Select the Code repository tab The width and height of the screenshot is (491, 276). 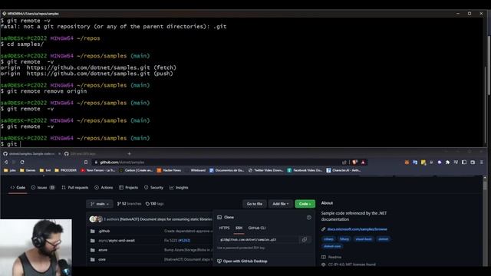(18, 187)
